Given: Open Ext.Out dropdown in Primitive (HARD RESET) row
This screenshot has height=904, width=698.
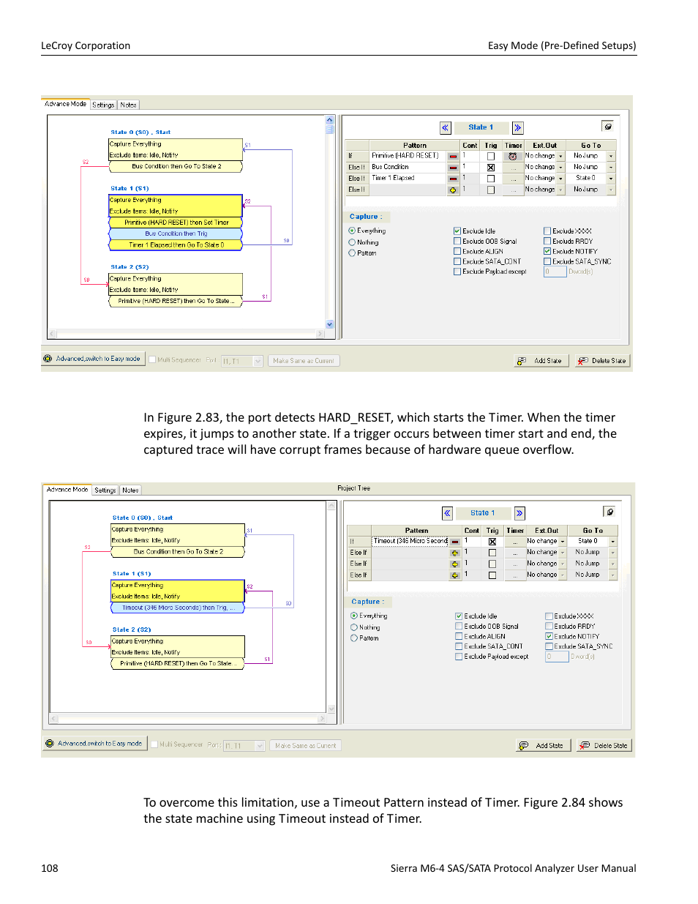Looking at the screenshot, I should 560,156.
